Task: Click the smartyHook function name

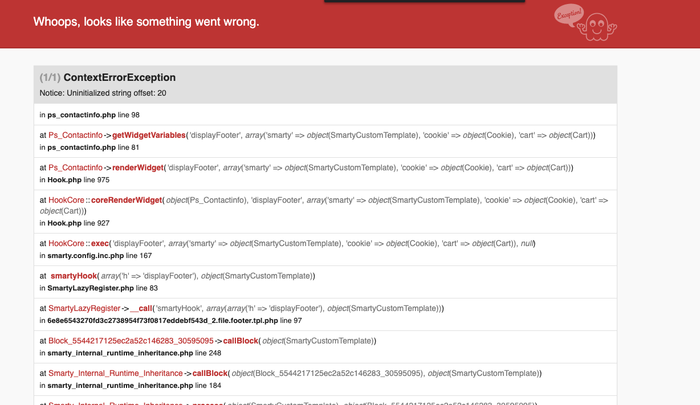Action: (74, 276)
